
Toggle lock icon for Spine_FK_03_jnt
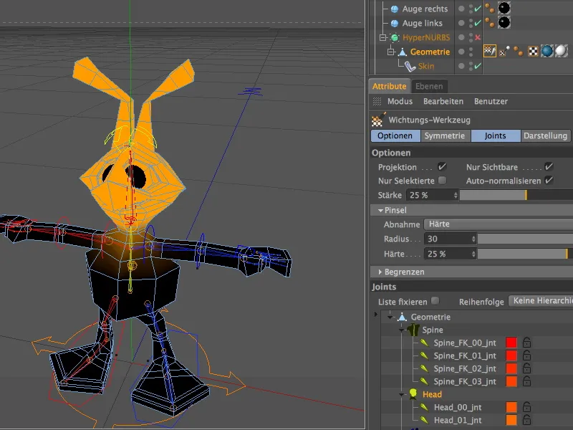coord(526,381)
